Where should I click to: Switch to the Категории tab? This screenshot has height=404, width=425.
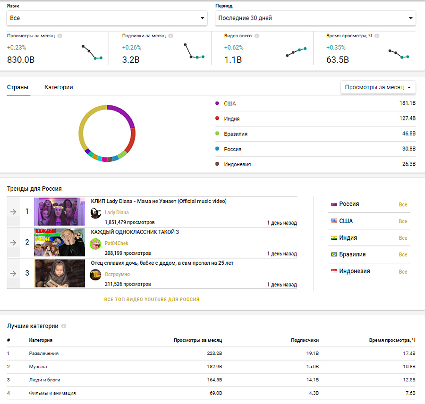[59, 87]
